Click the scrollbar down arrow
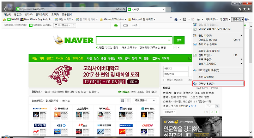The image size is (254, 138). (251, 132)
